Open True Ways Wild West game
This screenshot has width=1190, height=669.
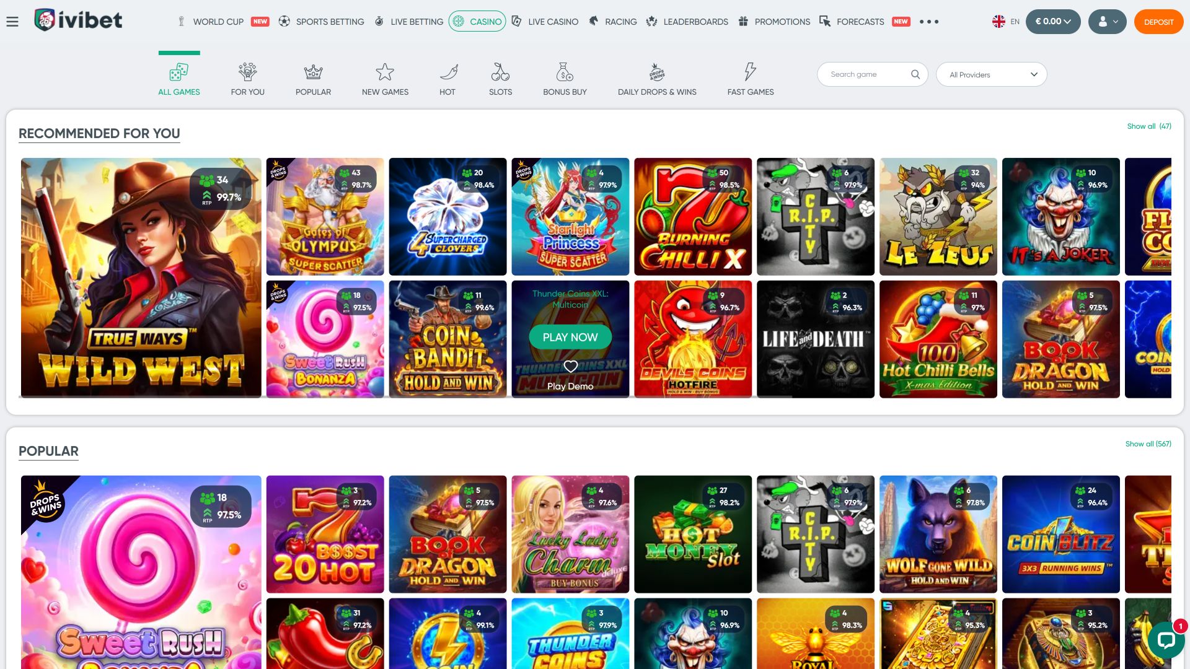click(x=141, y=278)
